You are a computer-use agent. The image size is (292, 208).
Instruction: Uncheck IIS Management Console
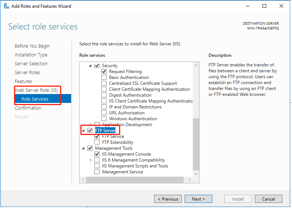97,154
